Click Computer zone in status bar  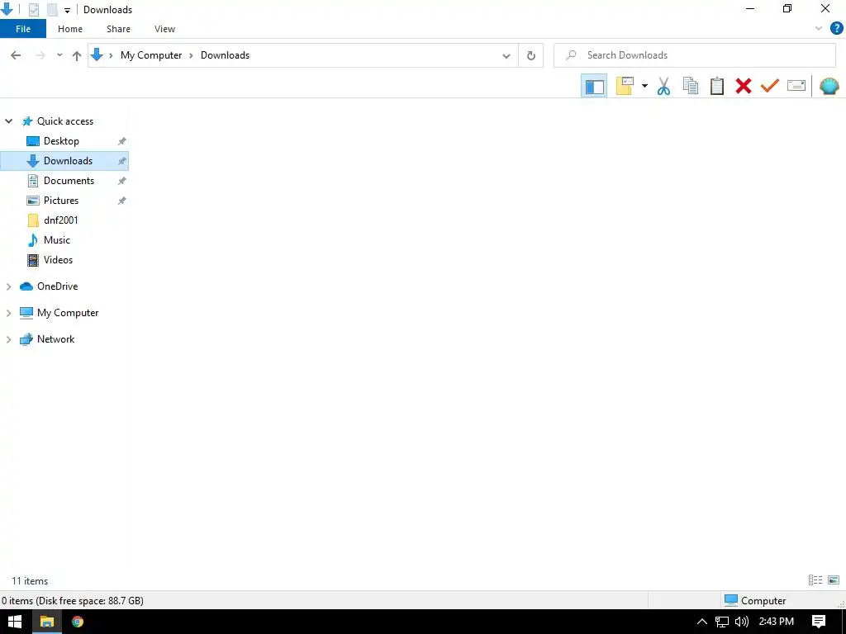(755, 601)
